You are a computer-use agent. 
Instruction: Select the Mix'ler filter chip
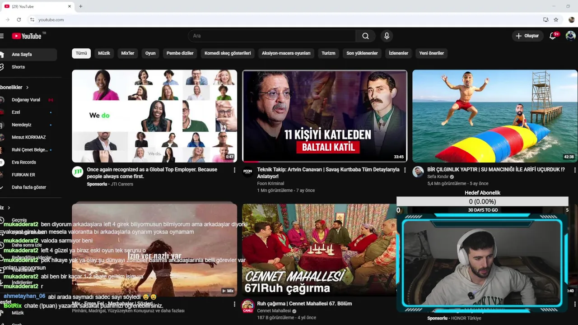click(128, 53)
